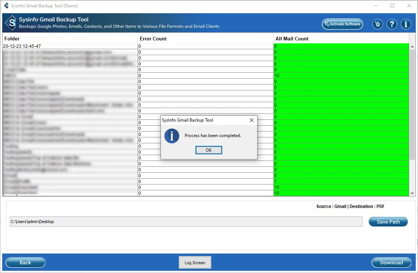Viewport: 418px width, 273px height.
Task: Click the Sysinfo logo in header
Action: [x=11, y=23]
